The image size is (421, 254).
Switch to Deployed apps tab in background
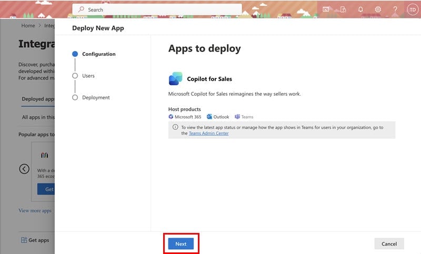[38, 99]
